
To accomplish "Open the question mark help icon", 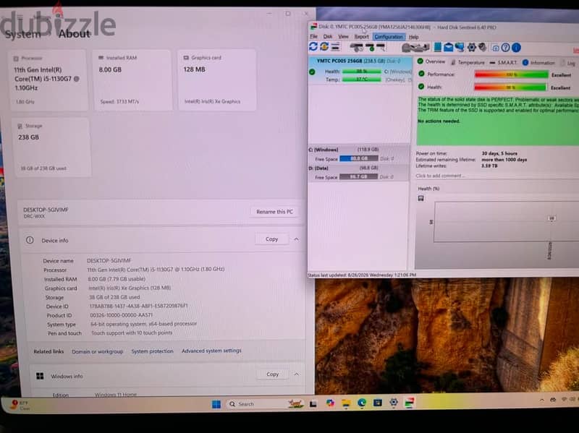I will (x=505, y=48).
